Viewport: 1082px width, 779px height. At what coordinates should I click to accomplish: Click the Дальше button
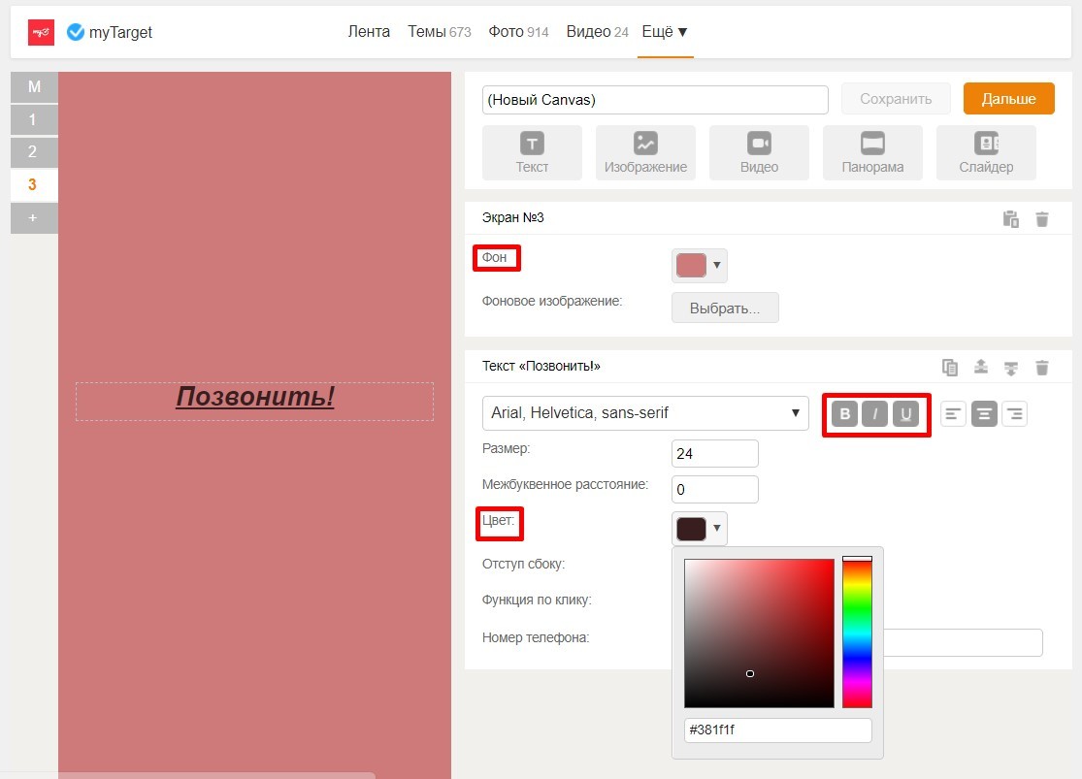(1008, 99)
